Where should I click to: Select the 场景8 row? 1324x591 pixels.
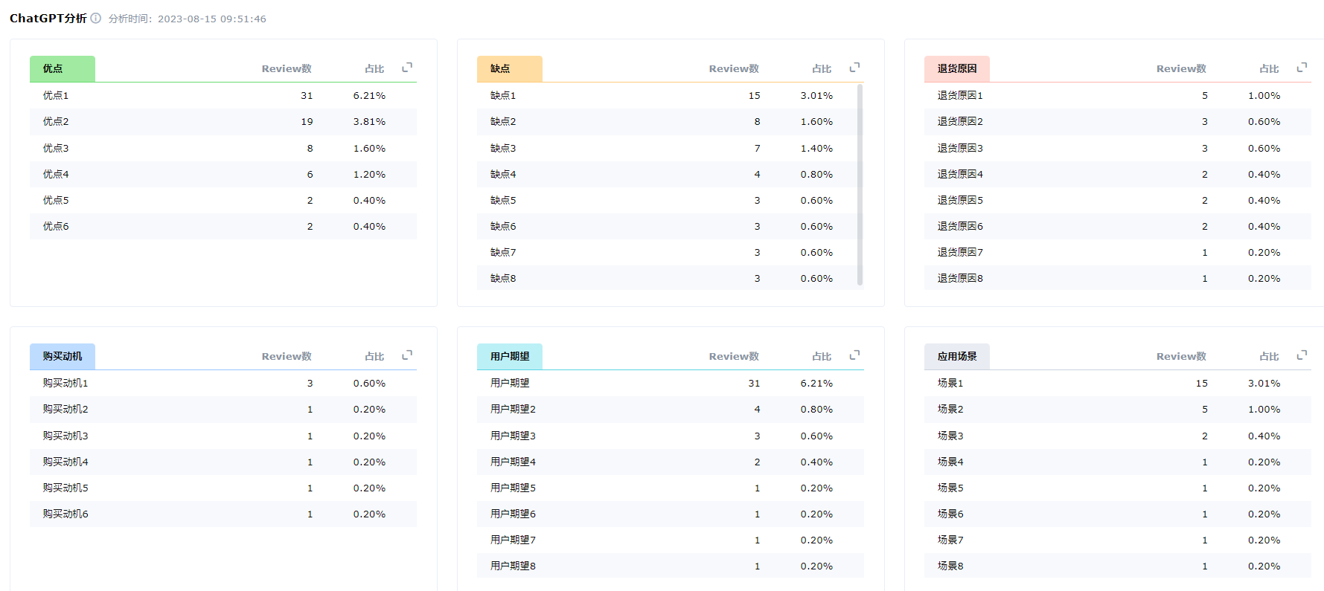click(x=1118, y=566)
